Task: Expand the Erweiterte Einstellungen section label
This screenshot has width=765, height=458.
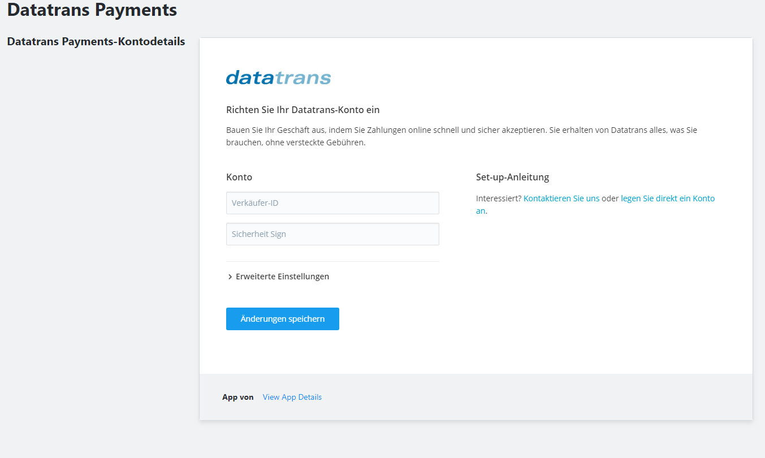Action: point(282,276)
